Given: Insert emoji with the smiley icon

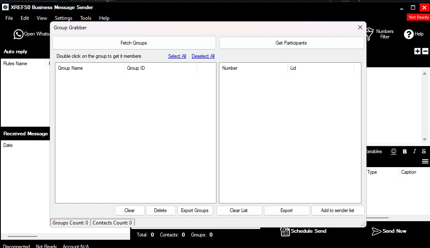Looking at the screenshot, I should coord(394,151).
